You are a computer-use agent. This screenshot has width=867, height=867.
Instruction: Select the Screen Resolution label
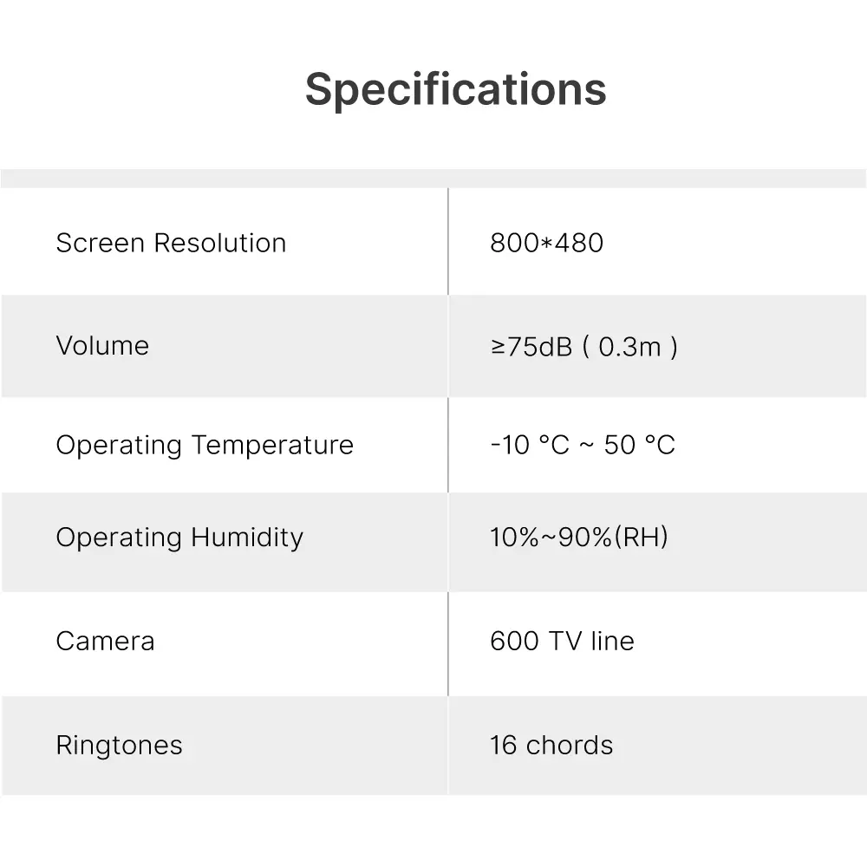tap(171, 243)
